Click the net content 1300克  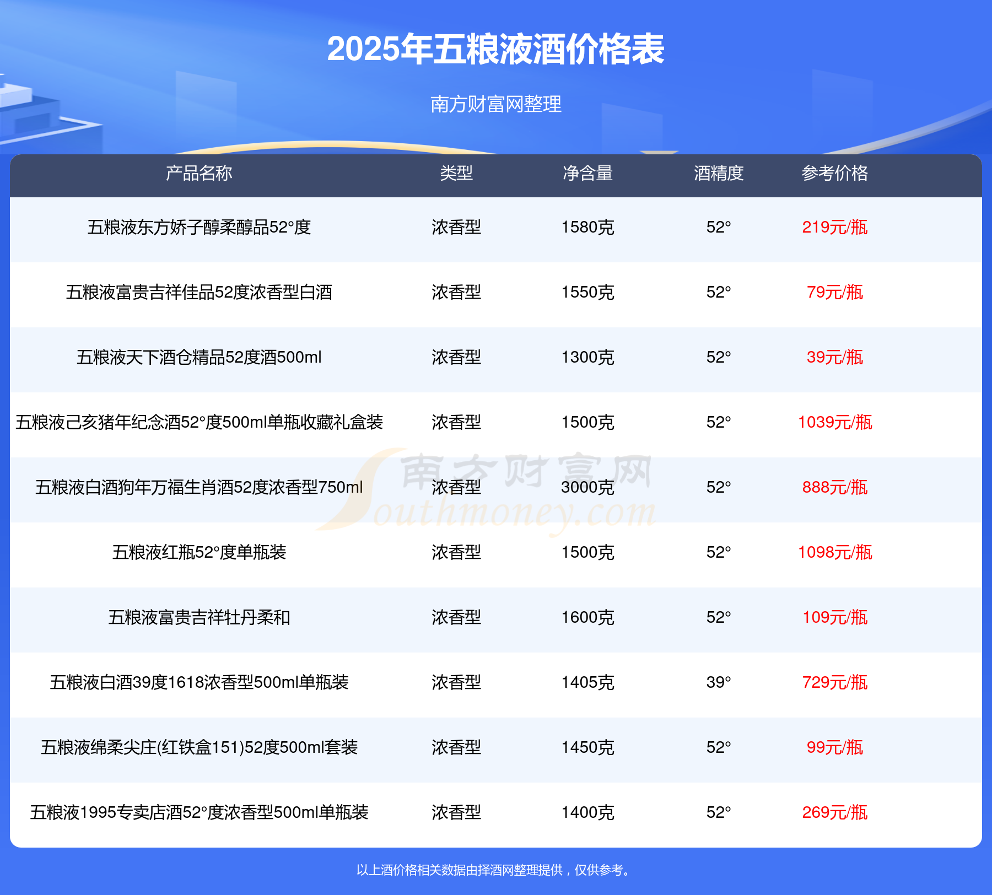pos(587,357)
